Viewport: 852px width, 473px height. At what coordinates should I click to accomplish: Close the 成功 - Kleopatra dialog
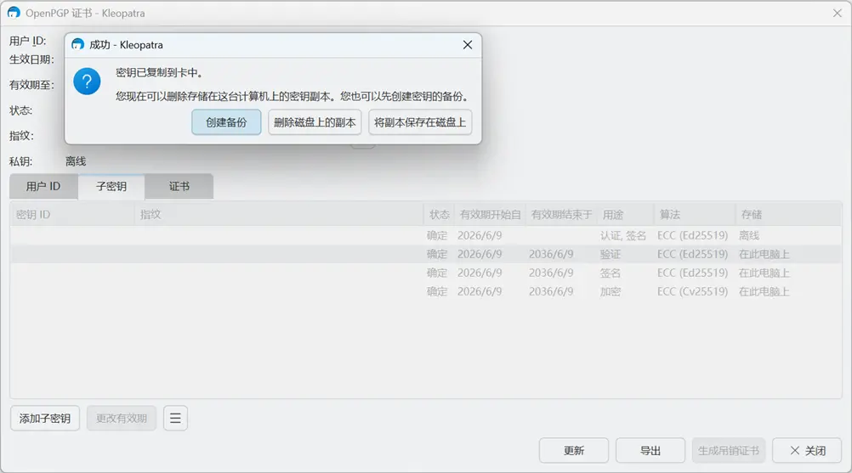pos(468,45)
